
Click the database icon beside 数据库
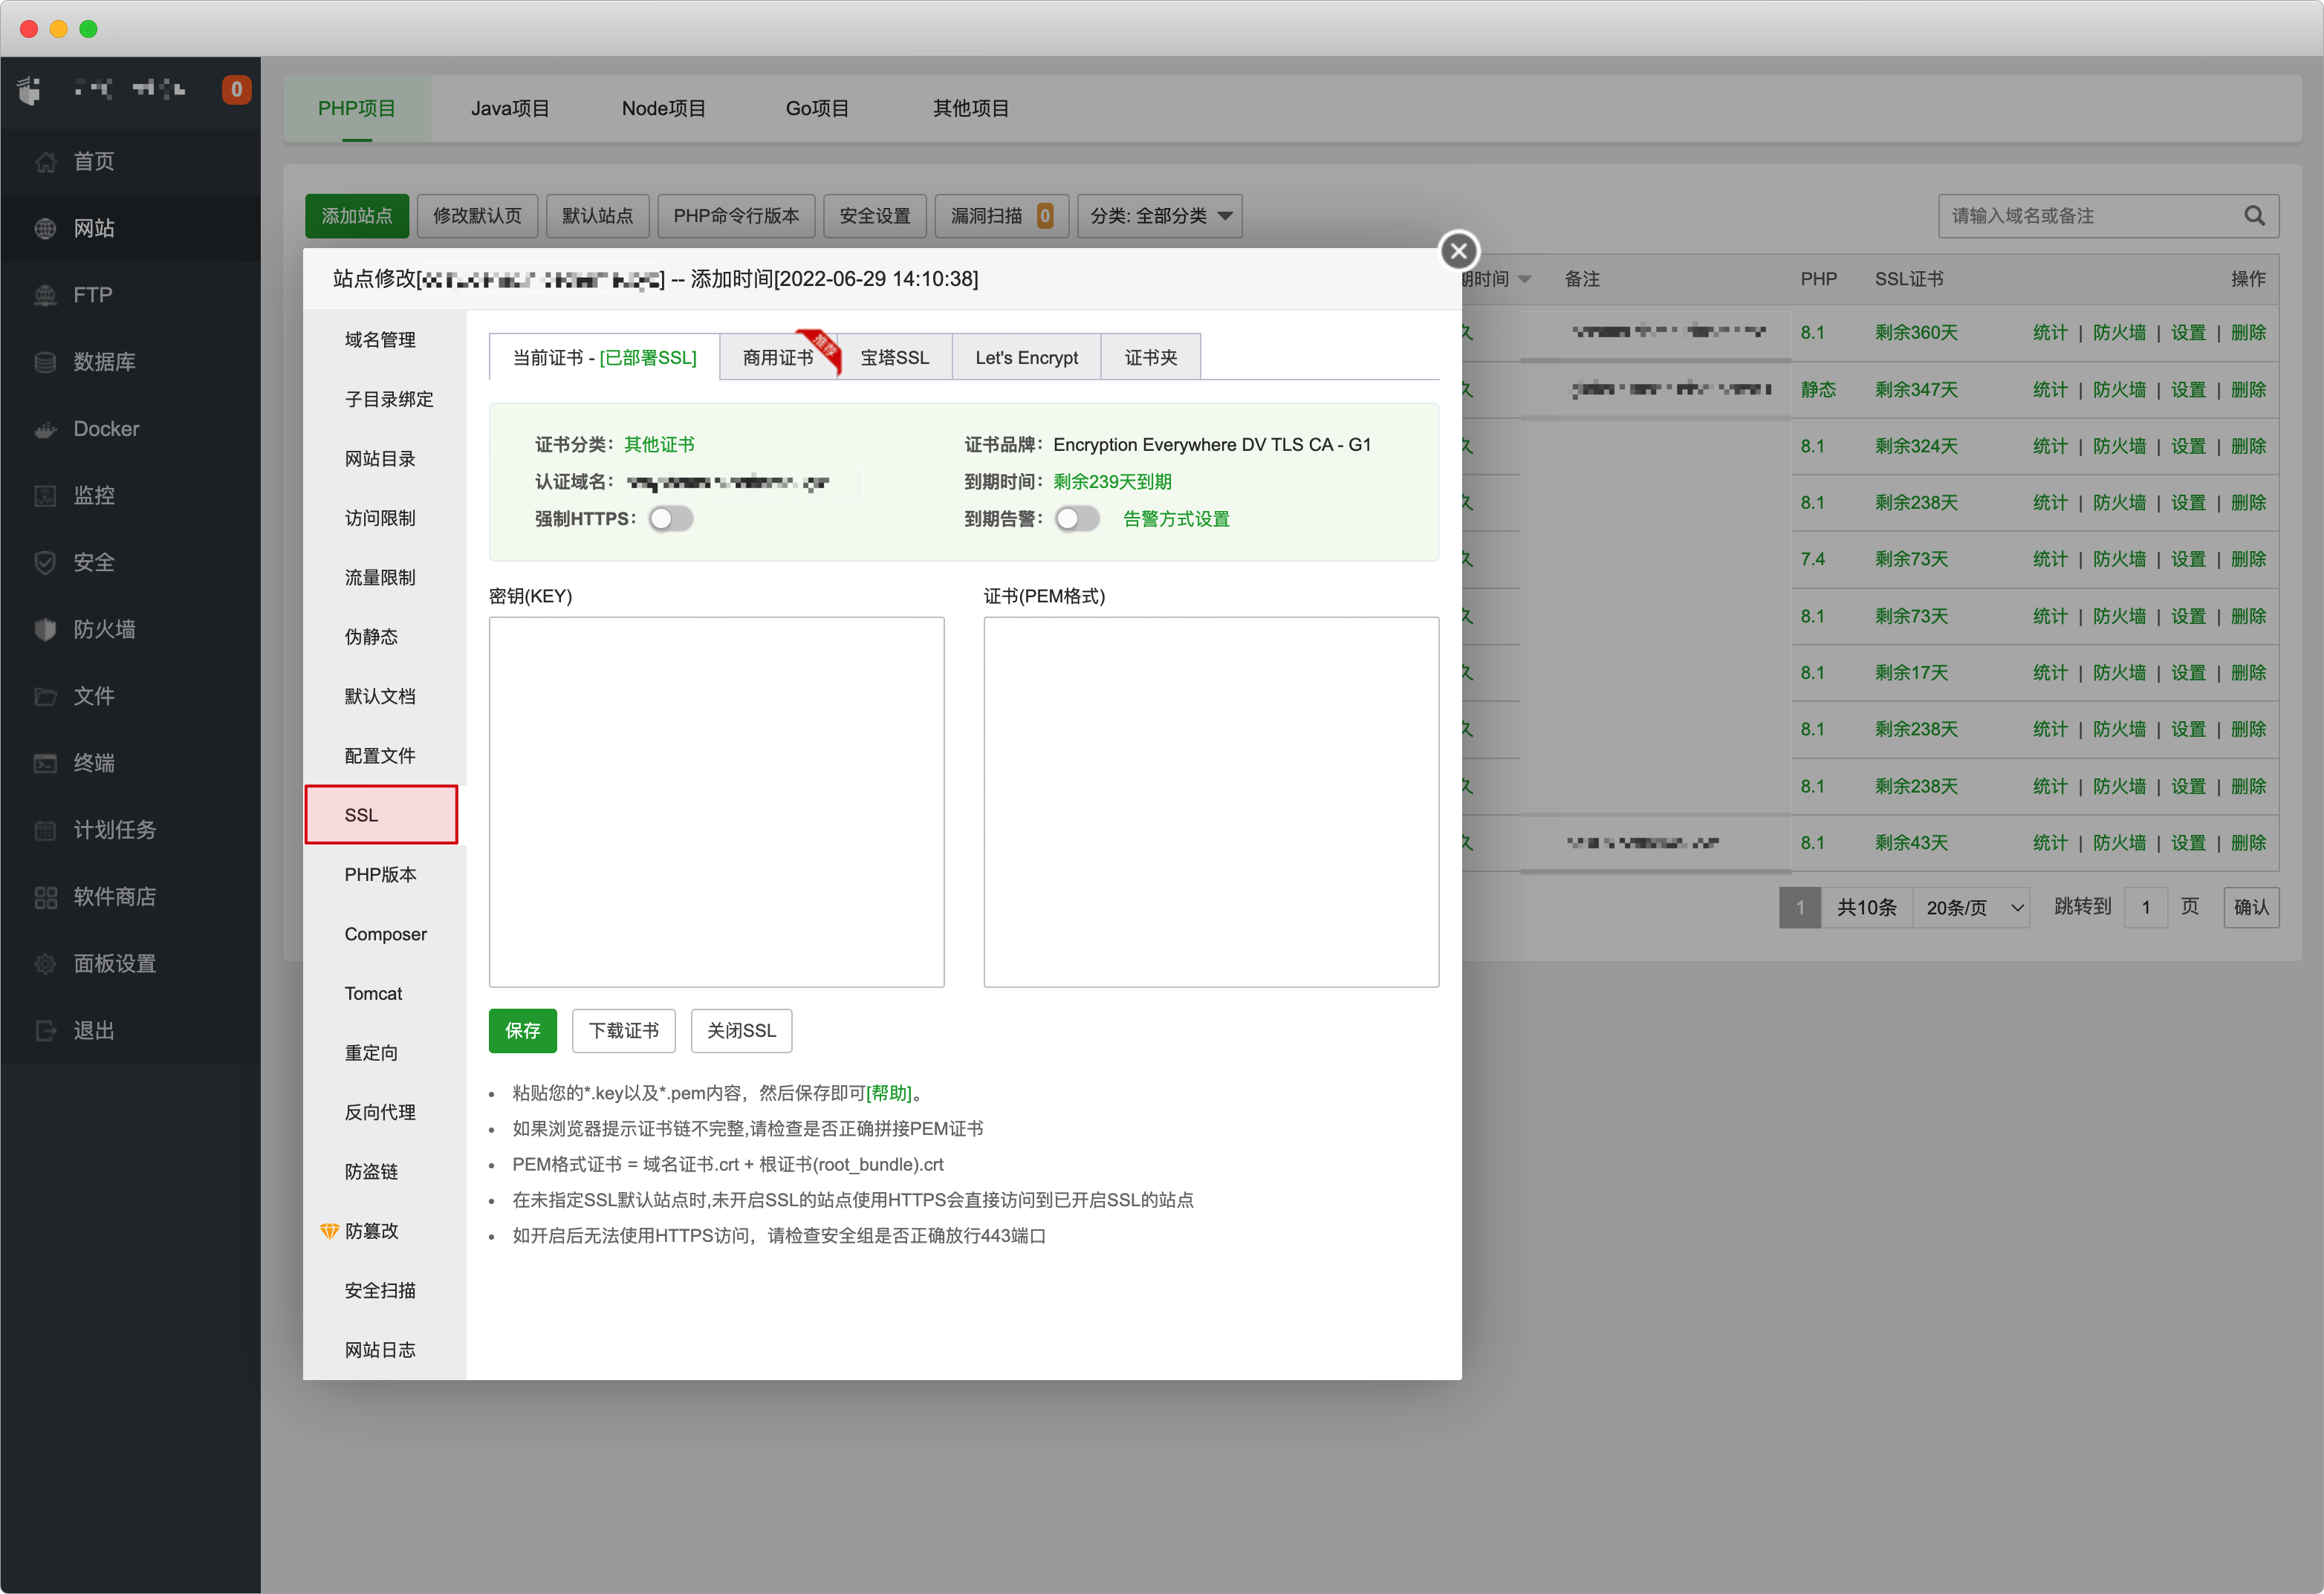tap(45, 362)
